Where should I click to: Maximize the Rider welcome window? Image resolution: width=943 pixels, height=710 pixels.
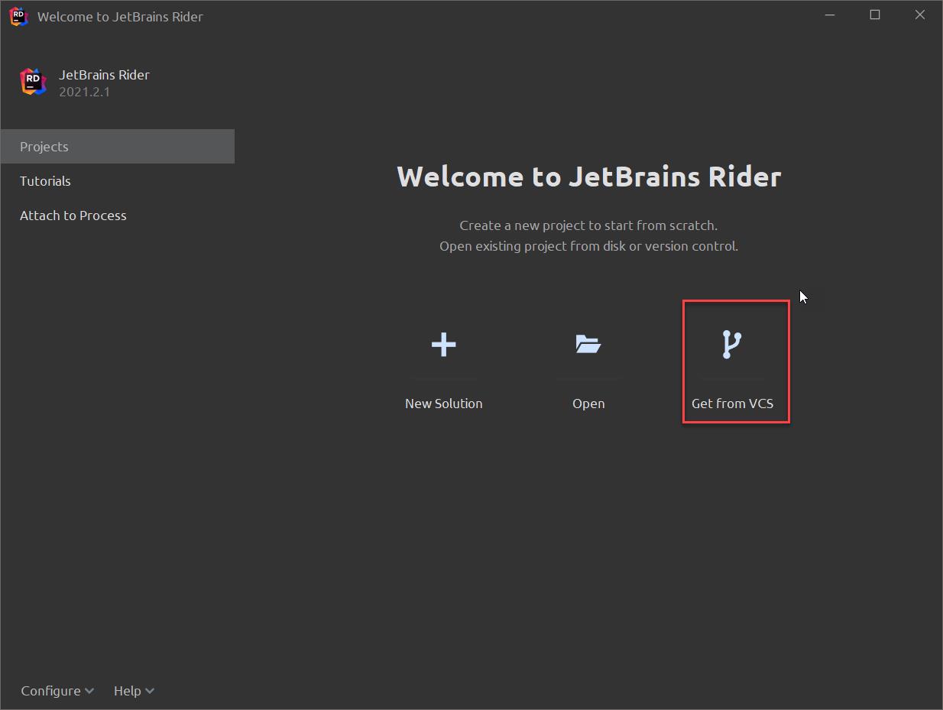pyautogui.click(x=875, y=15)
